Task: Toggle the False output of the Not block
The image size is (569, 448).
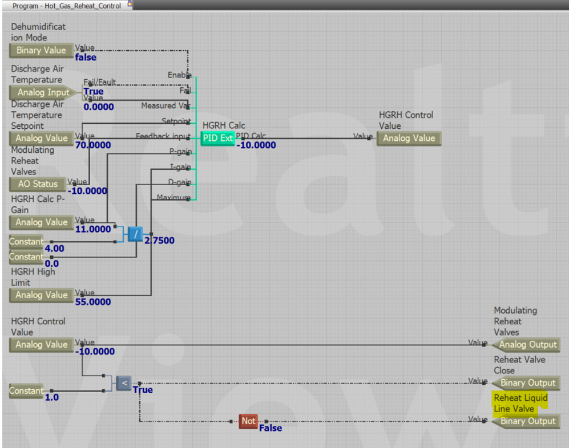Action: point(272,428)
